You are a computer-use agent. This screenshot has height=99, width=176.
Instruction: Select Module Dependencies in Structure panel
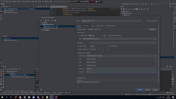(11, 40)
